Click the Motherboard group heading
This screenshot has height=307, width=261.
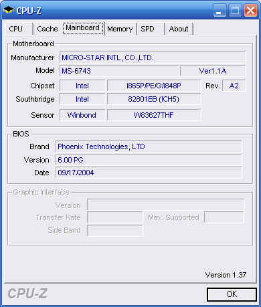(x=33, y=43)
